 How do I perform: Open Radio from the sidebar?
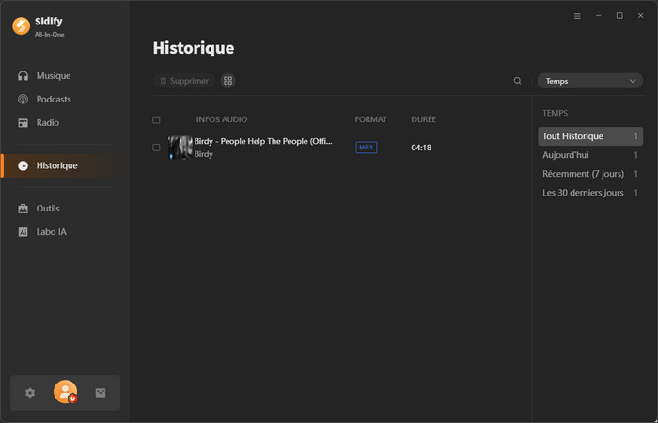tap(47, 122)
